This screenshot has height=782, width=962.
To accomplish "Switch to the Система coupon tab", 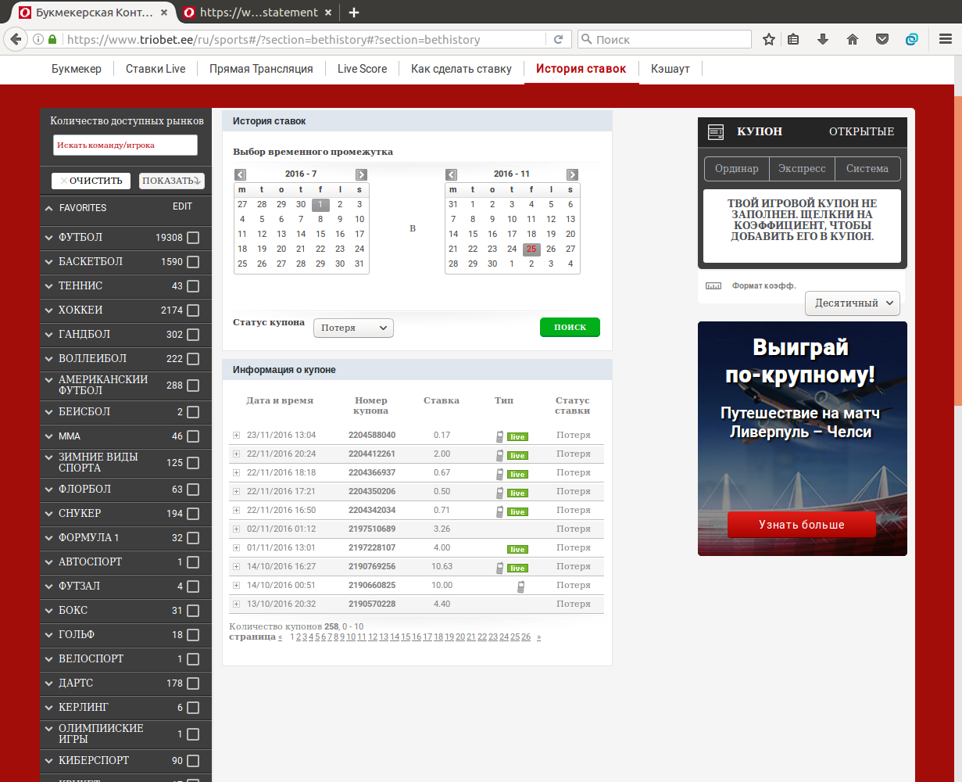I will pyautogui.click(x=867, y=169).
